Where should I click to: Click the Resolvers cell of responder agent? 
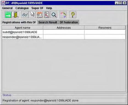point(105,37)
